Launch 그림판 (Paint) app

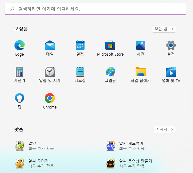110,72
